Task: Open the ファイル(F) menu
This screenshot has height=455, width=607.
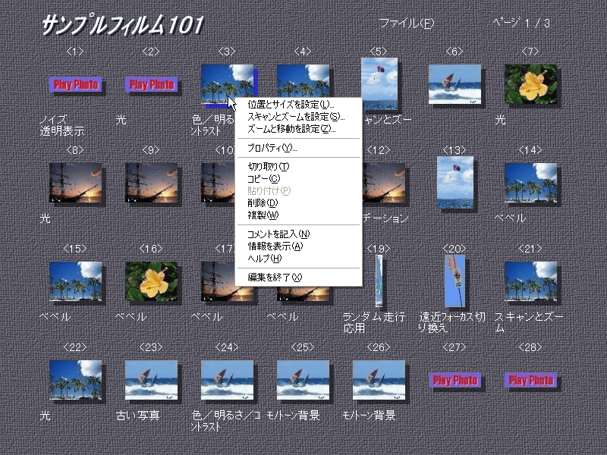Action: (406, 23)
